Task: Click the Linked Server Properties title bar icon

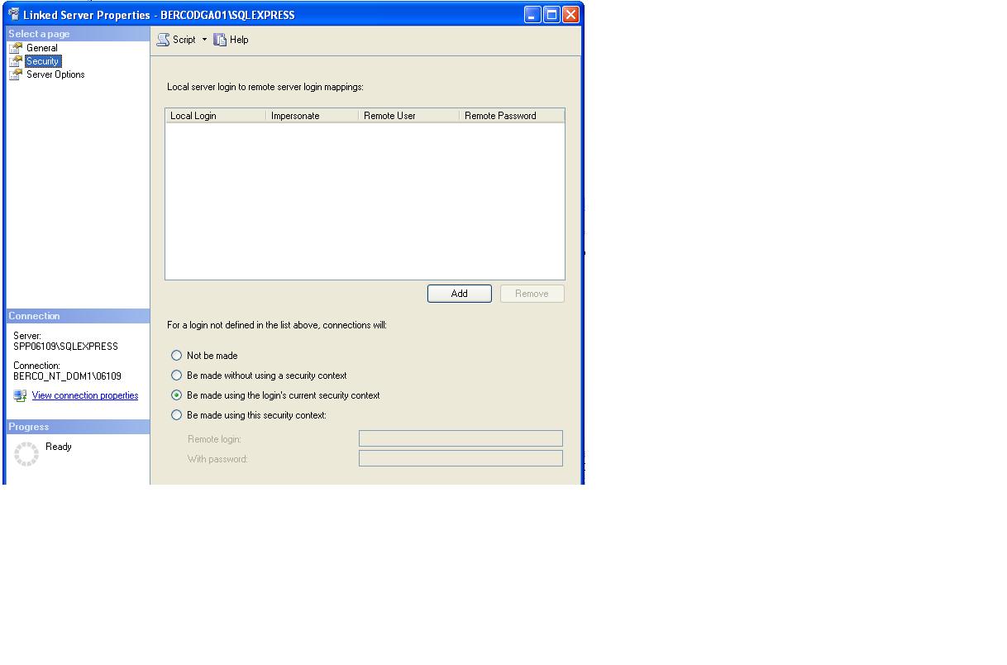Action: [14, 14]
